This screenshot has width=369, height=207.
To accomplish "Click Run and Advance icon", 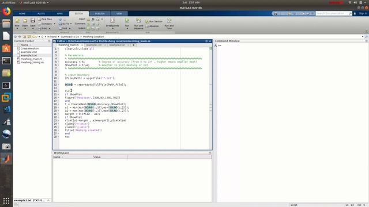I will pos(138,21).
